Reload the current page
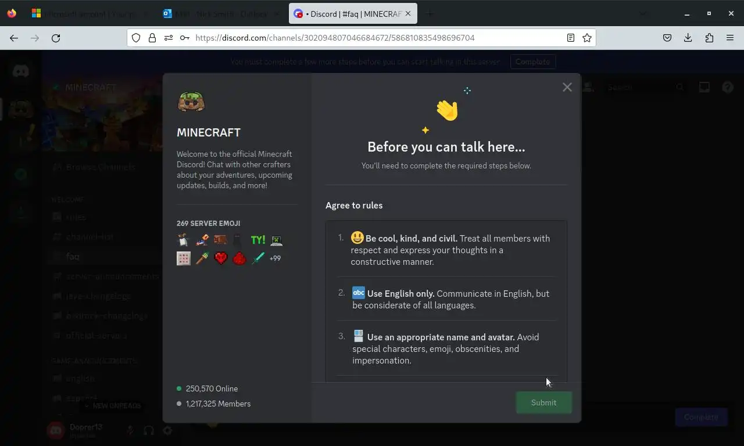The width and height of the screenshot is (744, 446). [56, 38]
